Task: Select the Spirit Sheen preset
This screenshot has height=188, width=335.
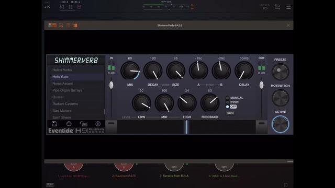Action: 62,118
